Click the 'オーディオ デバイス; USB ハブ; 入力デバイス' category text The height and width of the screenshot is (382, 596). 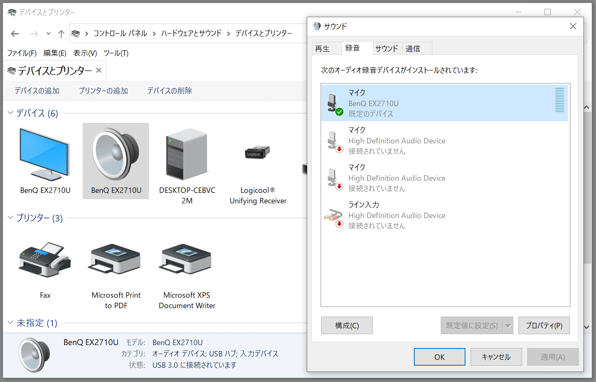pos(215,354)
